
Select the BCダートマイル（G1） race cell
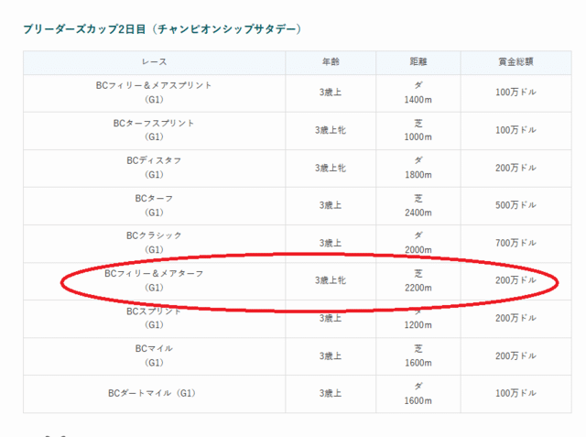pos(154,393)
